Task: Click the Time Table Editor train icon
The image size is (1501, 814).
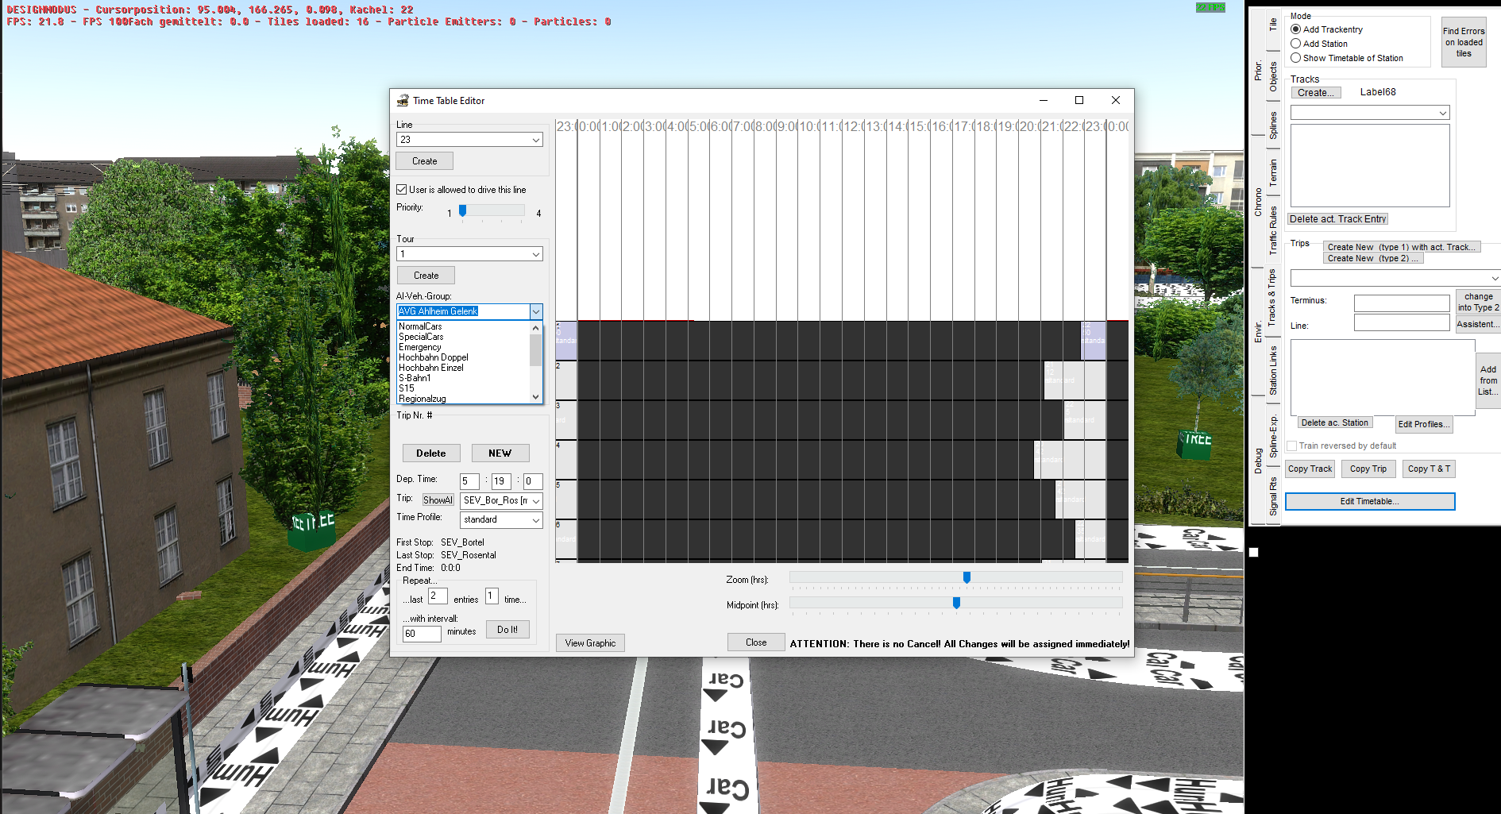Action: 403,101
